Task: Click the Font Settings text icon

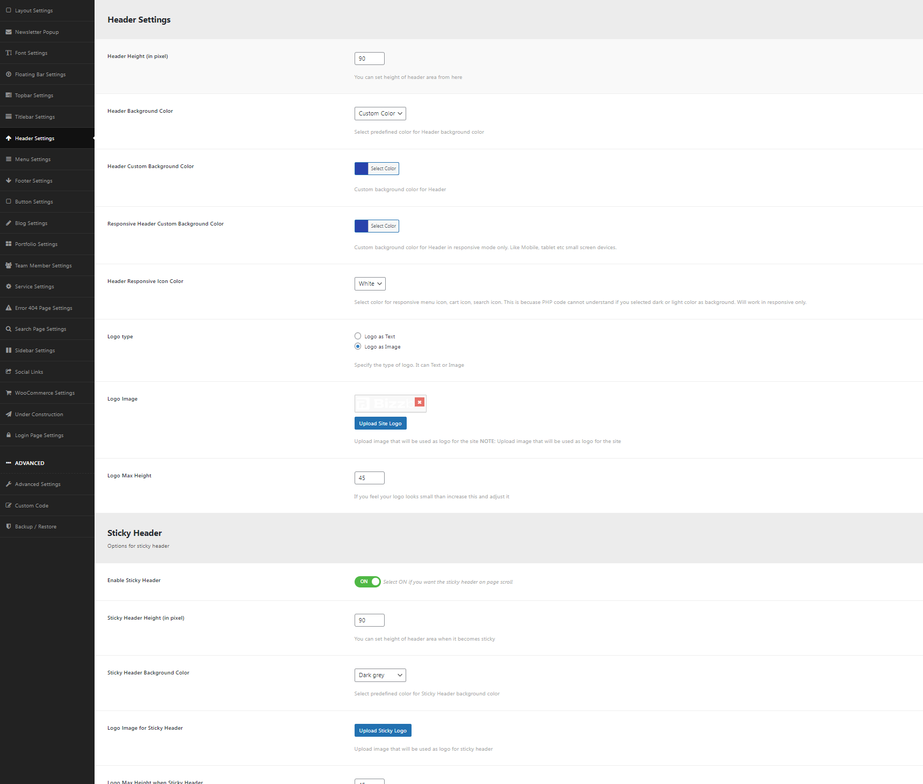Action: coord(9,53)
